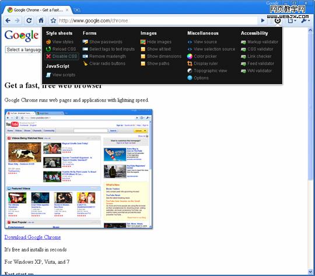Go to the Home page icon
Image resolution: width=315 pixels, height=276 pixels.
pos(41,20)
